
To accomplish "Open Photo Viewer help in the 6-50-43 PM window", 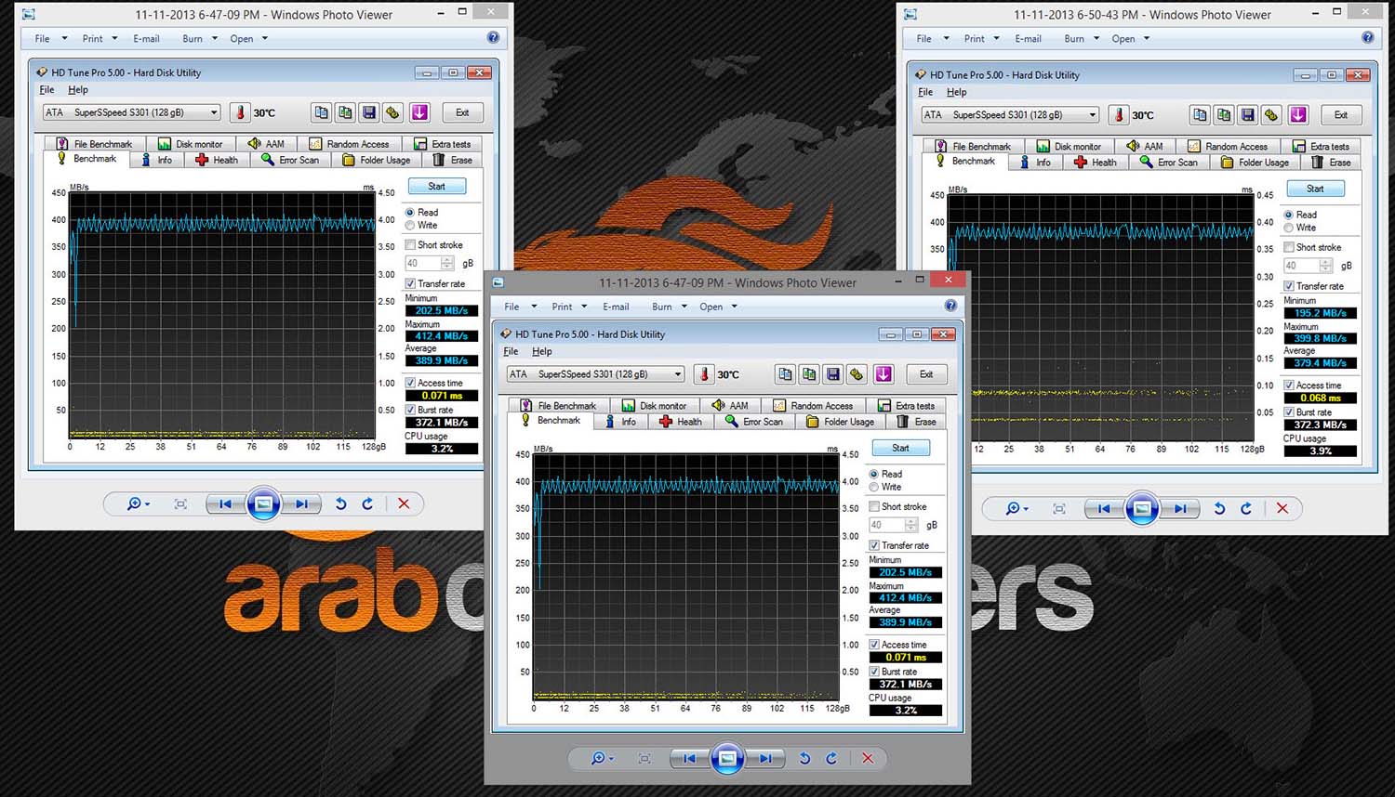I will (x=1367, y=38).
